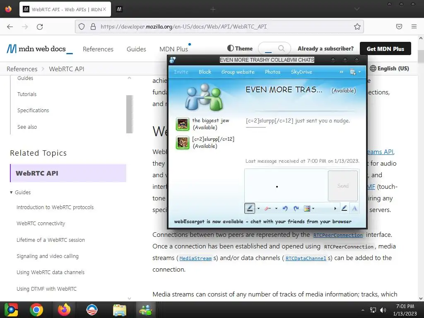
Task: Click the Messenger window title bar icon
Action: [x=173, y=60]
